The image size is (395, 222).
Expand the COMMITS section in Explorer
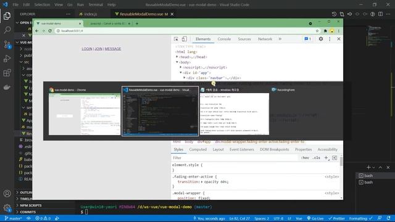pyautogui.click(x=28, y=212)
